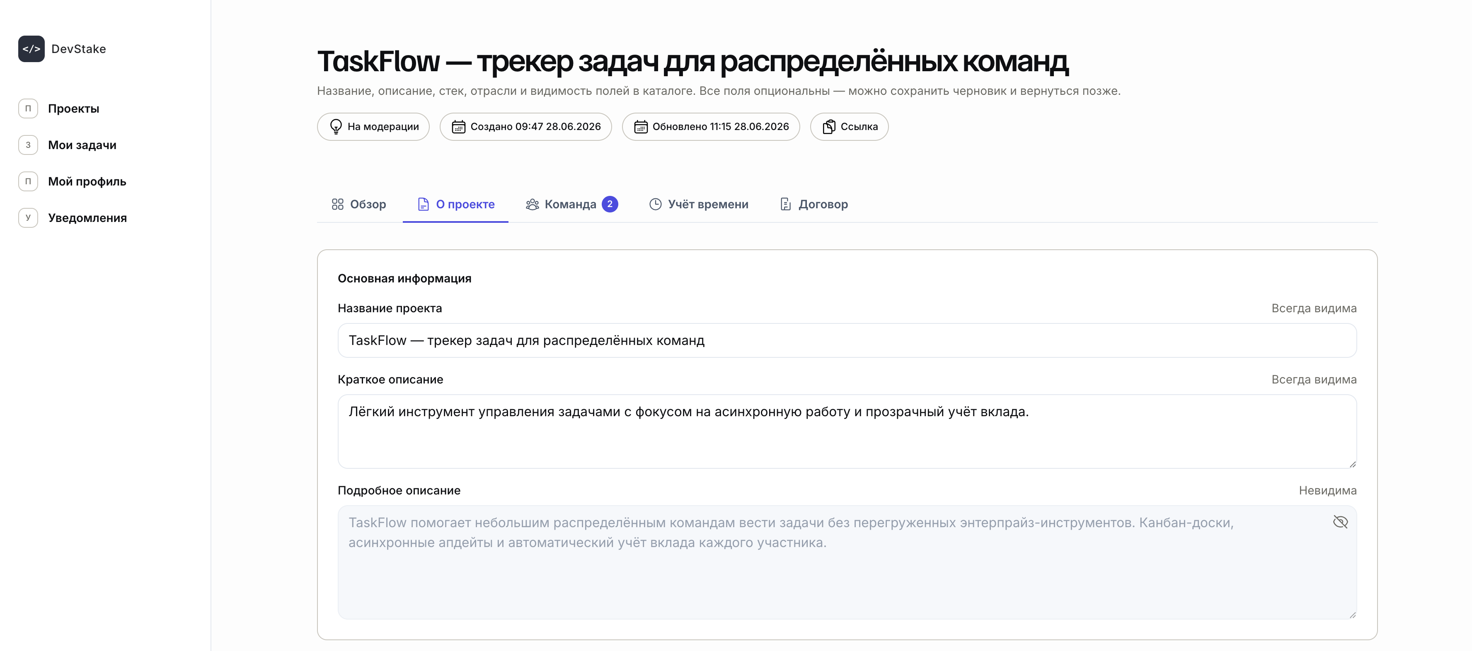The image size is (1472, 651).
Task: Click the Название проекта label
Action: pyautogui.click(x=390, y=309)
